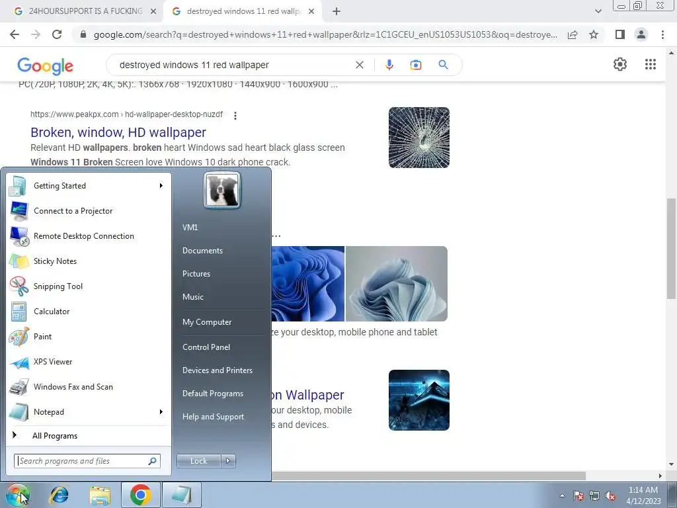Screen dimensions: 677x508
Task: Open Chrome three-dot menu
Action: click(x=662, y=34)
